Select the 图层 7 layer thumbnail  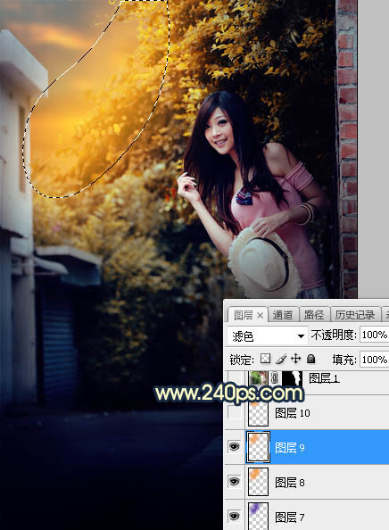(258, 516)
